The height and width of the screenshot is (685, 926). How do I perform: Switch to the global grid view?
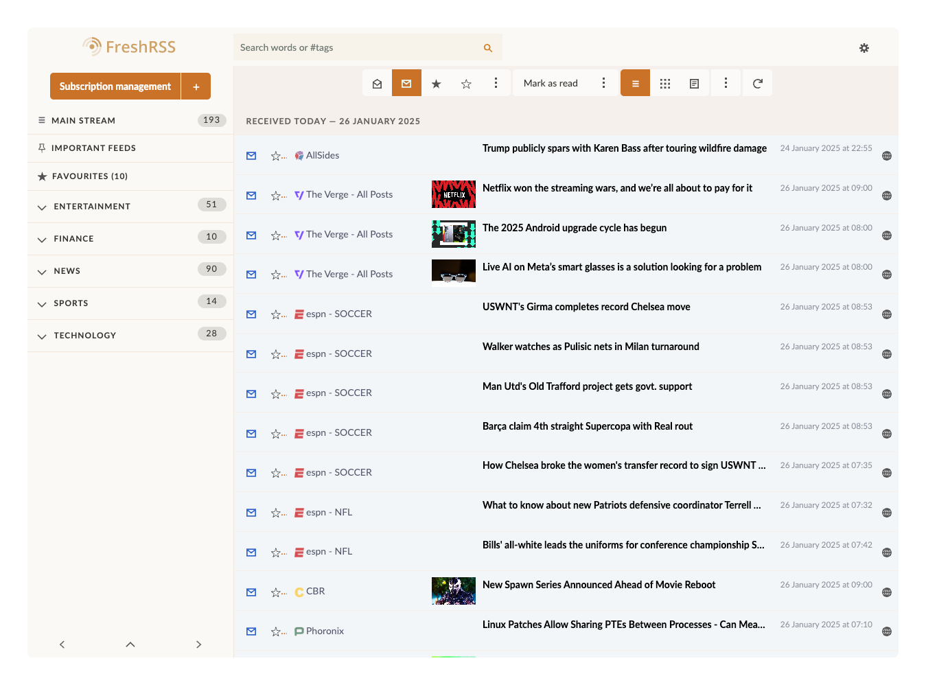[x=664, y=82]
